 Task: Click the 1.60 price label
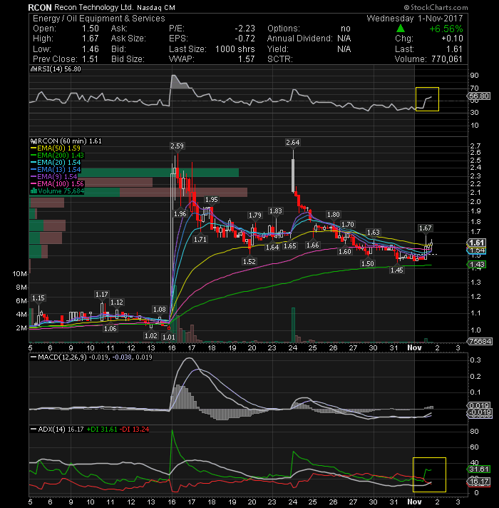point(344,252)
